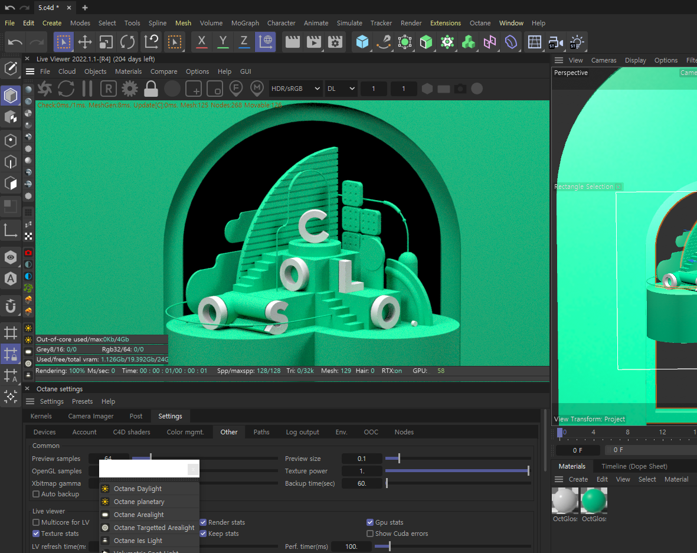Uncheck the Render stats checkbox
The height and width of the screenshot is (553, 697).
coord(203,522)
